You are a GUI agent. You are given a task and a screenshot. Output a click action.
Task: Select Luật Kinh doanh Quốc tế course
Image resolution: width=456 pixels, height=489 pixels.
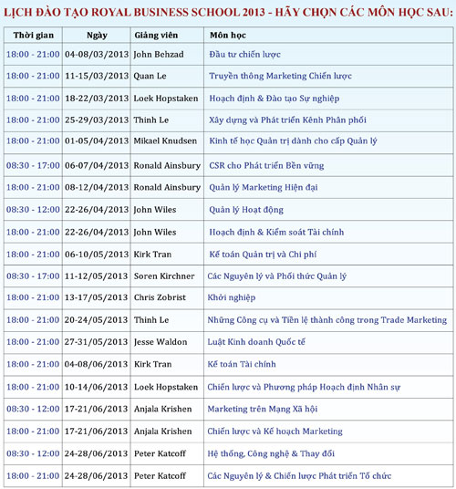[256, 342]
